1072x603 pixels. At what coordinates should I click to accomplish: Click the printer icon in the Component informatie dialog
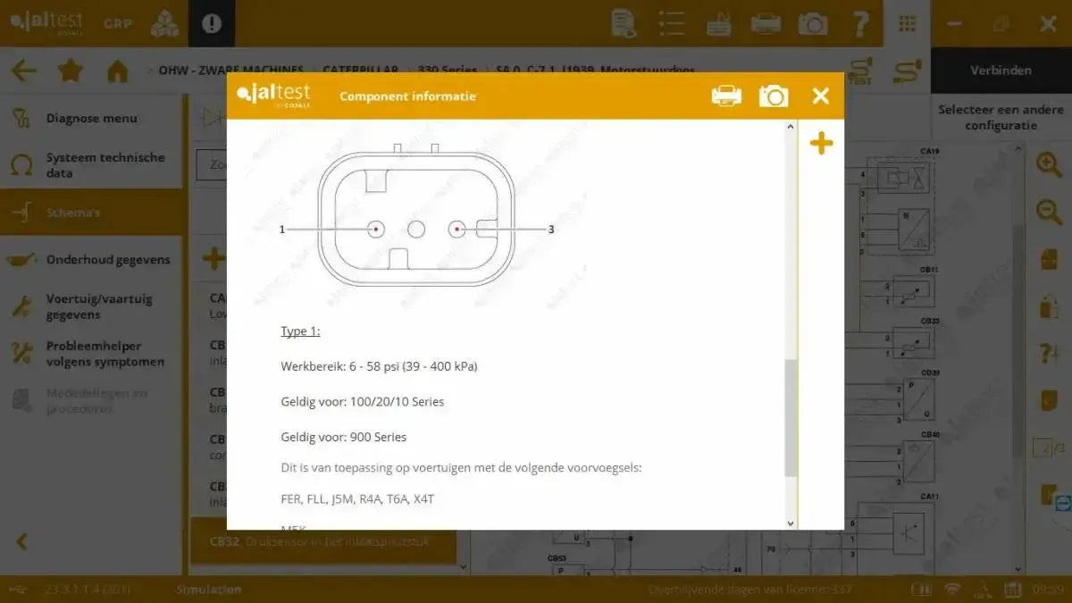click(726, 95)
